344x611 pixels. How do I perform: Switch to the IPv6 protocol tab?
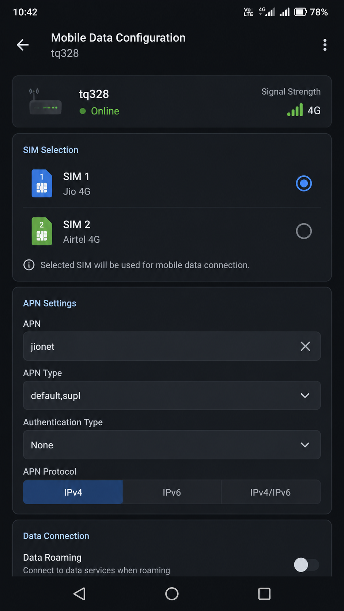pos(172,493)
